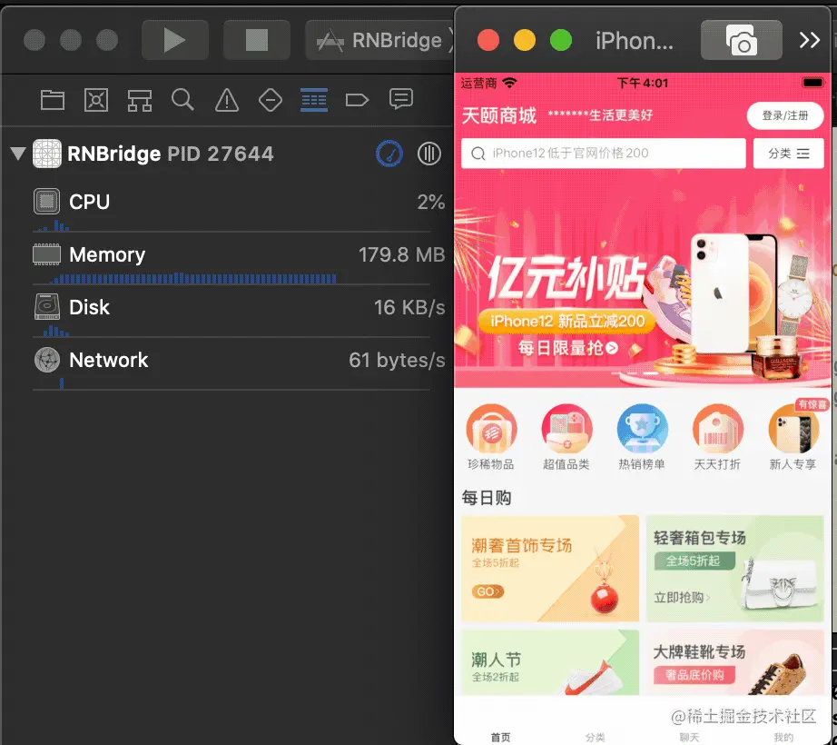Open the Project navigator folder icon
The width and height of the screenshot is (837, 745).
click(53, 100)
